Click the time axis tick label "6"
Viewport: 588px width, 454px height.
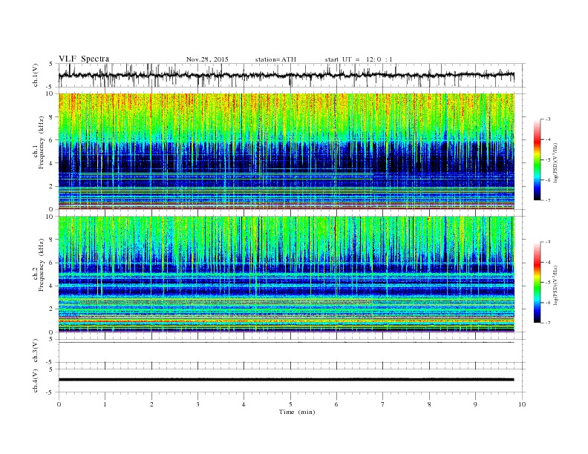[336, 404]
